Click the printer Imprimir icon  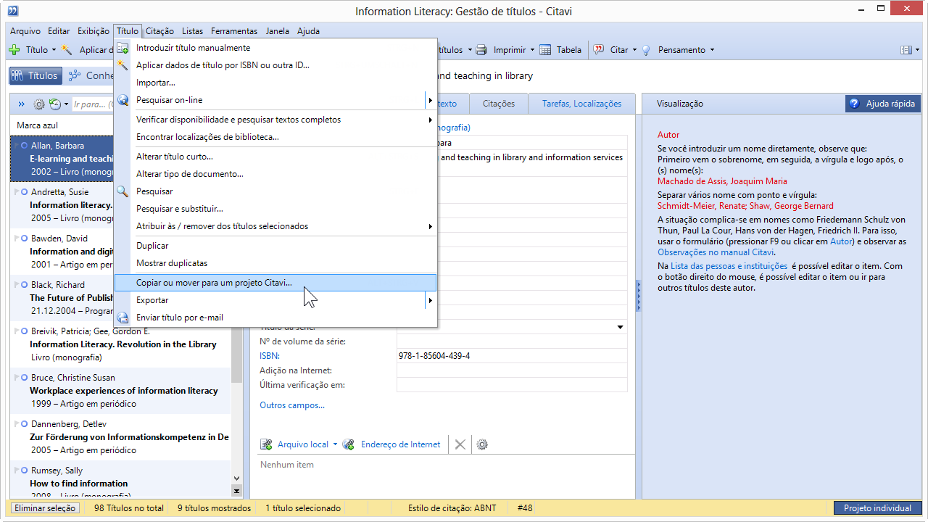point(481,50)
